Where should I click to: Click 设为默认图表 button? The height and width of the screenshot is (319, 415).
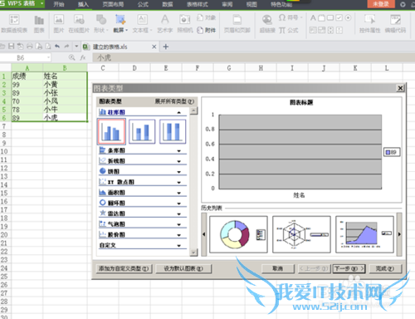(x=183, y=268)
